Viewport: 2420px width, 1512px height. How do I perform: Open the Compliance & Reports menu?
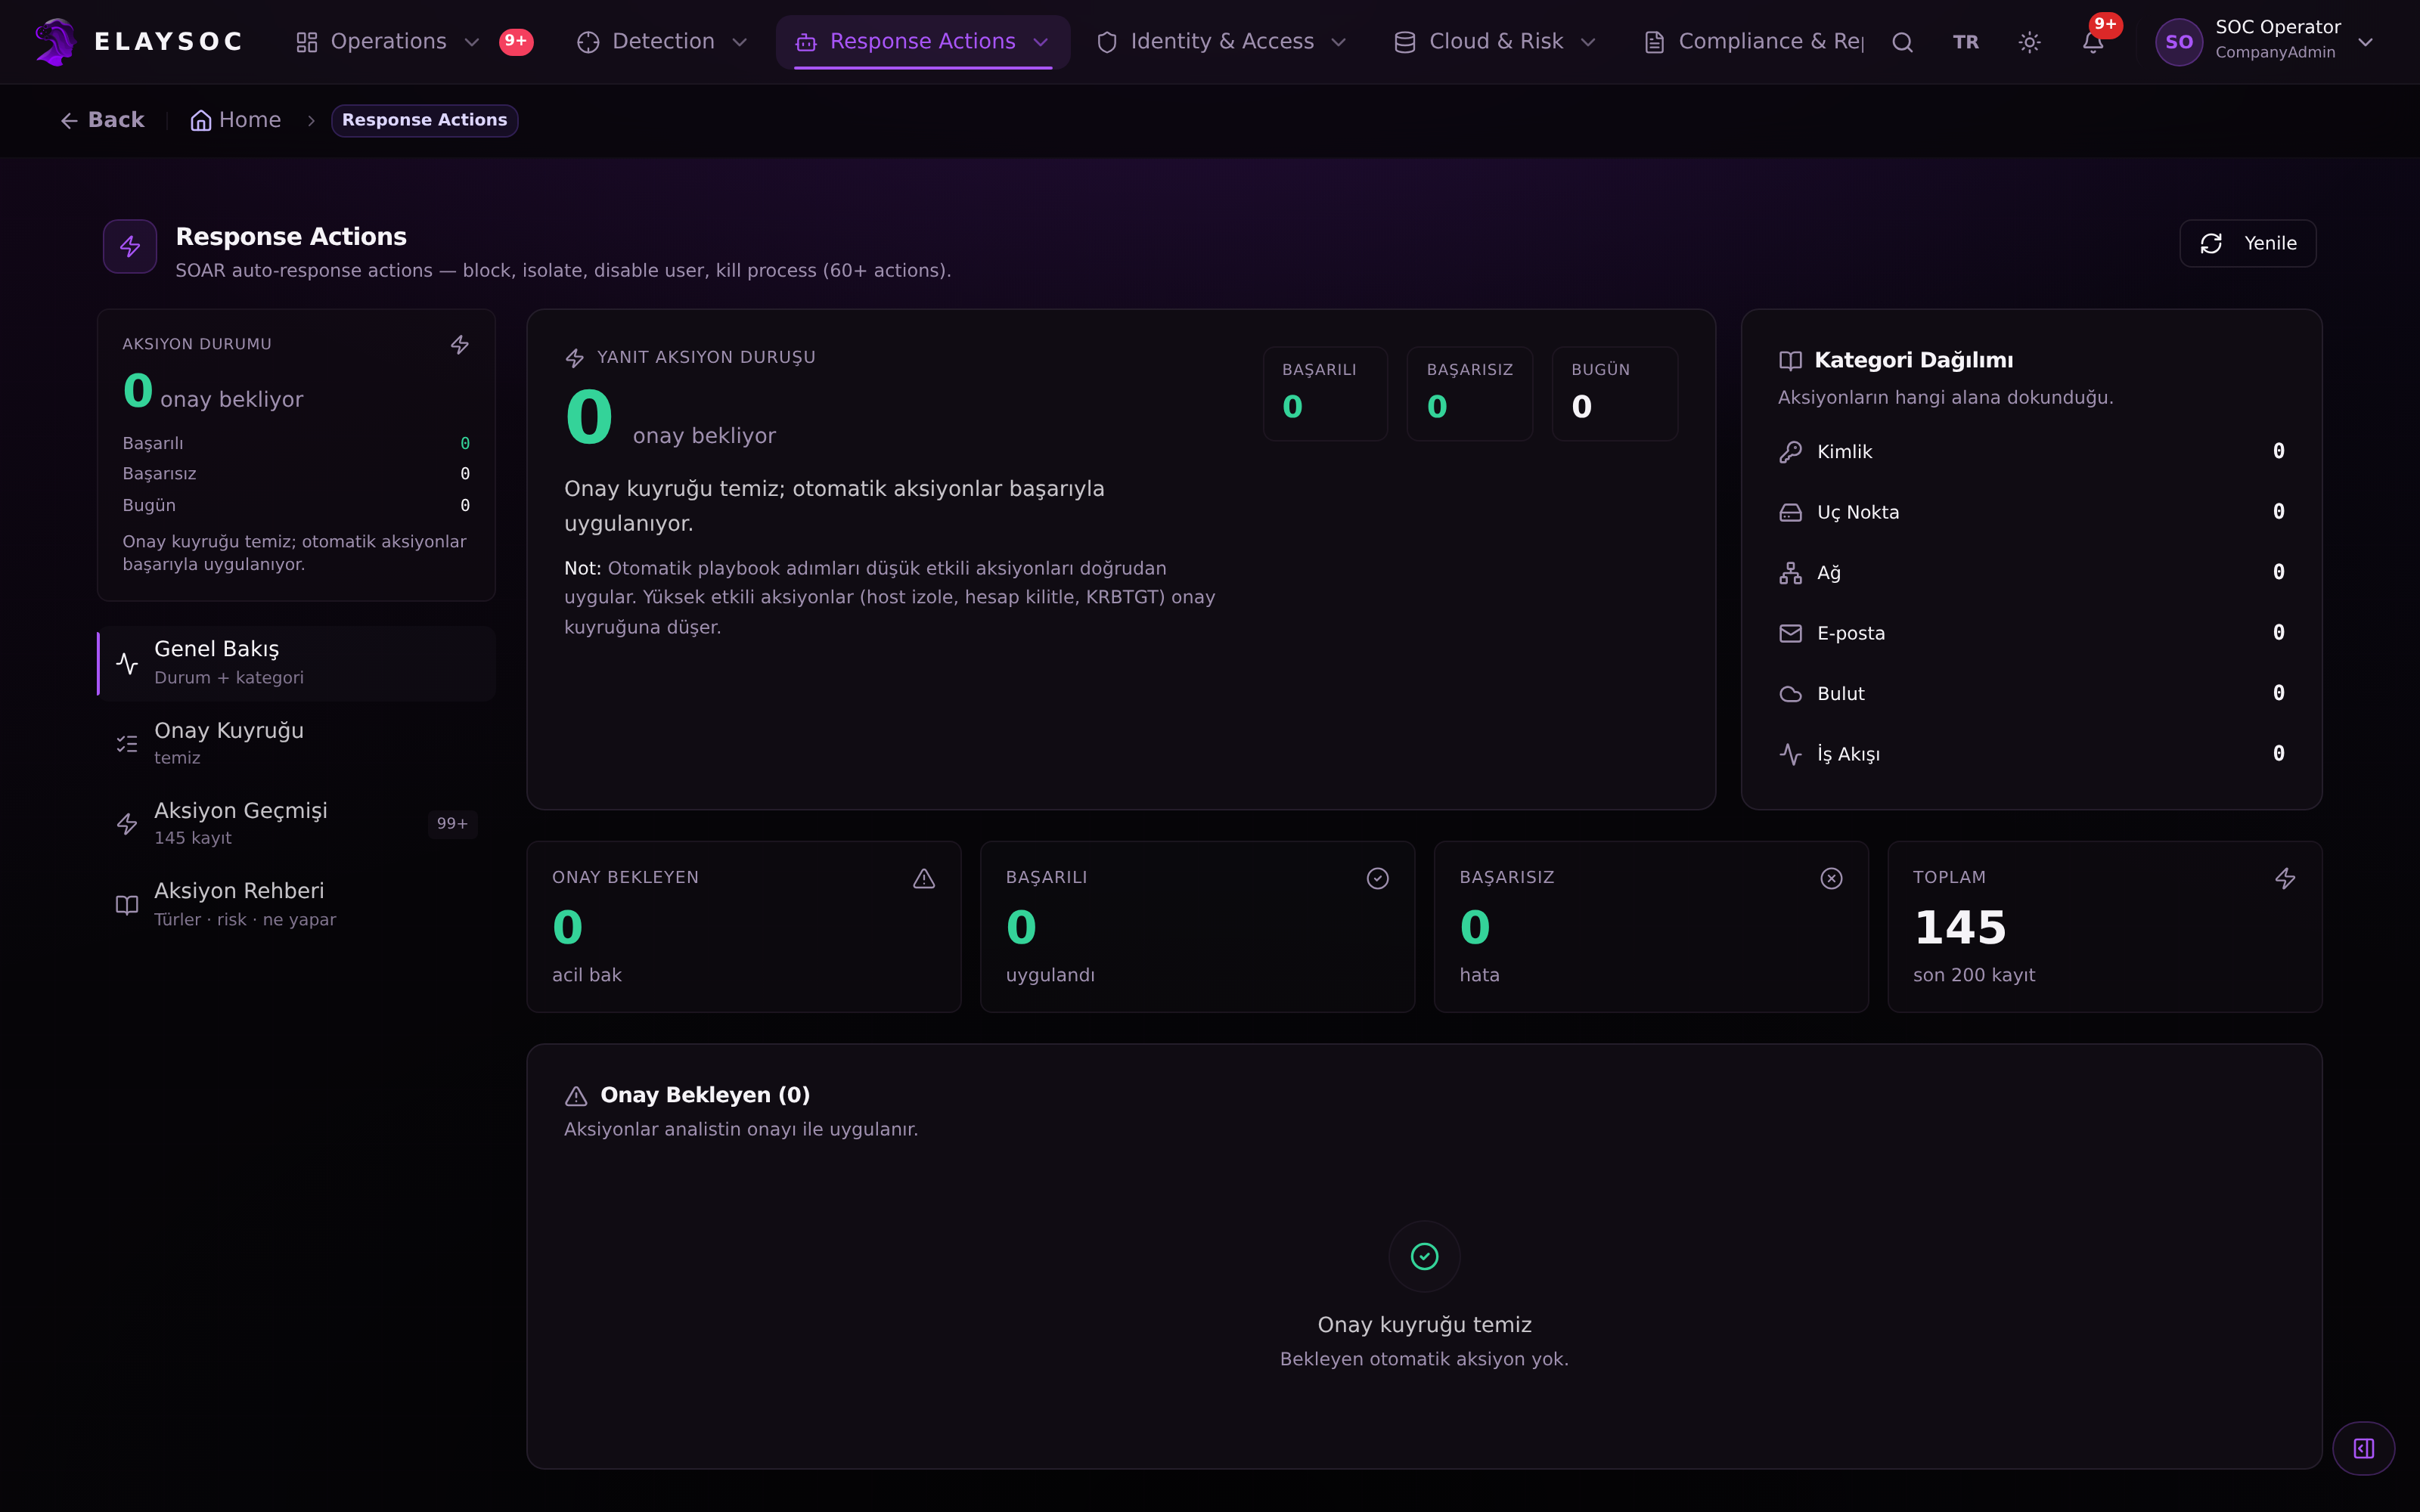tap(1754, 42)
